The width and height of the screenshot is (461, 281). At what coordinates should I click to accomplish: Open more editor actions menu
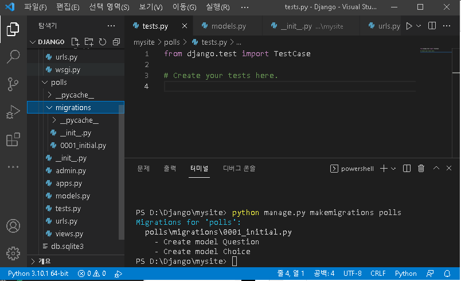pos(447,26)
